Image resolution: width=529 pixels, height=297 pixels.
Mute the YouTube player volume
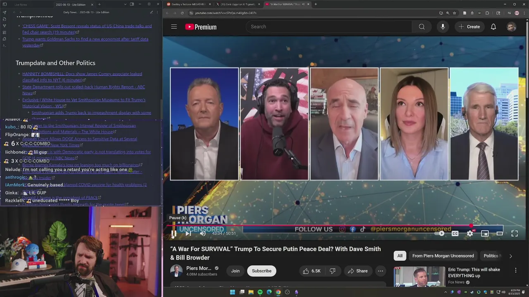(203, 233)
